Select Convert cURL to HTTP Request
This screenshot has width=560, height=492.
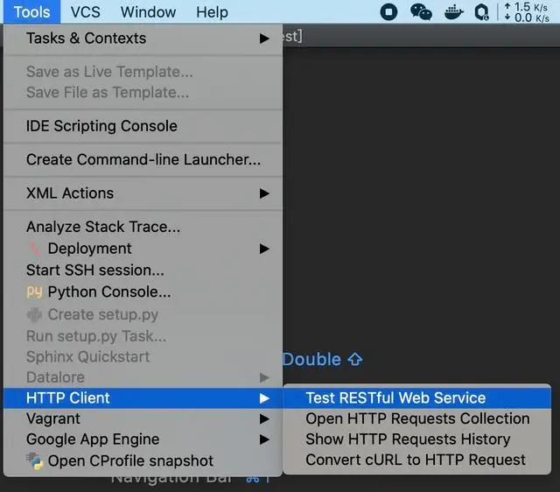click(x=417, y=460)
